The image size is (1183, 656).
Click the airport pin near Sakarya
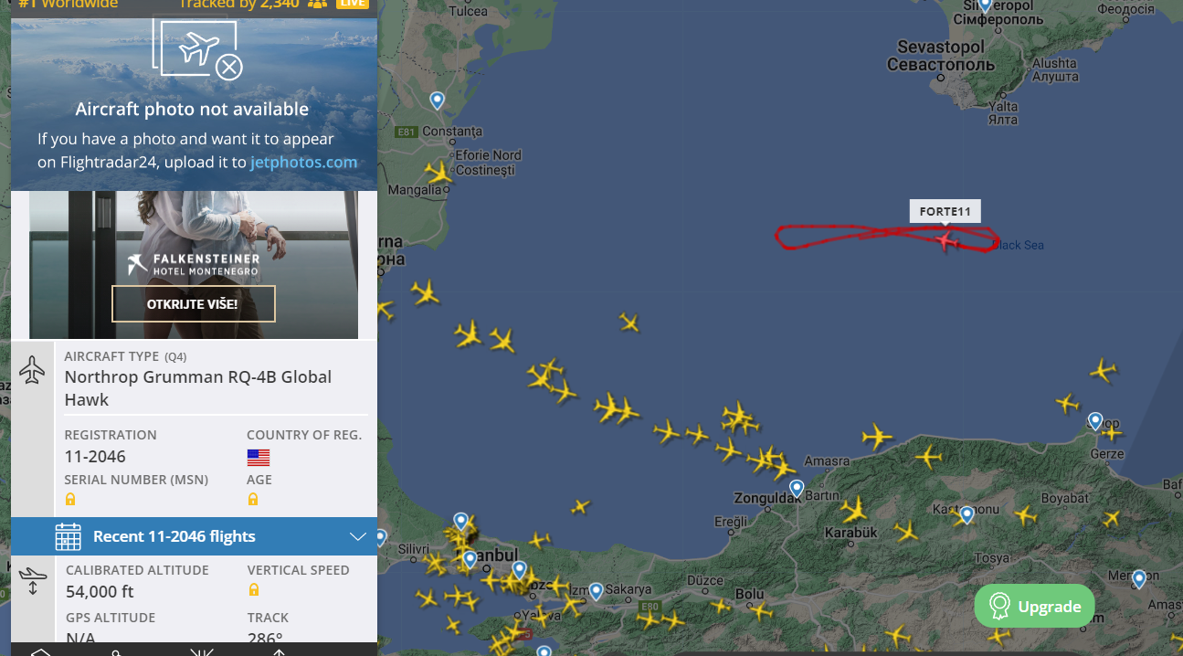coord(596,592)
